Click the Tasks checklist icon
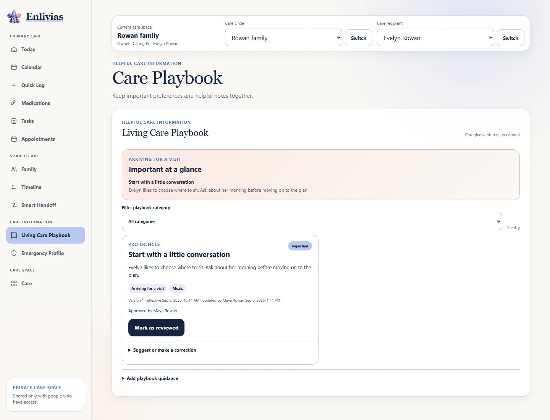Image resolution: width=550 pixels, height=420 pixels. click(x=14, y=121)
